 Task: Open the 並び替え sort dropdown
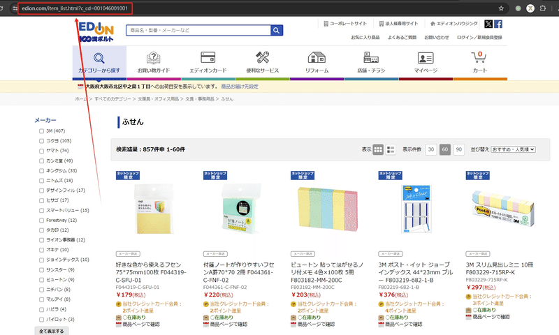tap(513, 149)
